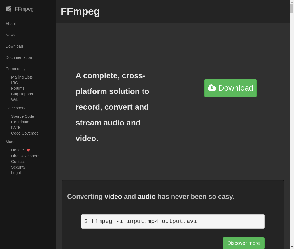Open the Source Code link

23,116
